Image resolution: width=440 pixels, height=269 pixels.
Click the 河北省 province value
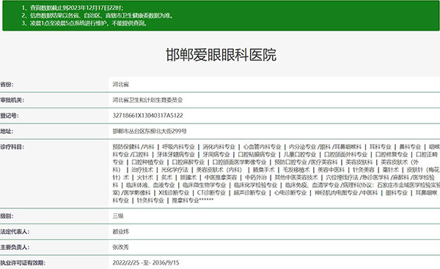coord(121,85)
